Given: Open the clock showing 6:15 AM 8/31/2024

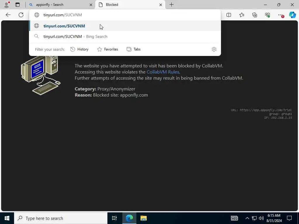Looking at the screenshot, I should (x=274, y=218).
